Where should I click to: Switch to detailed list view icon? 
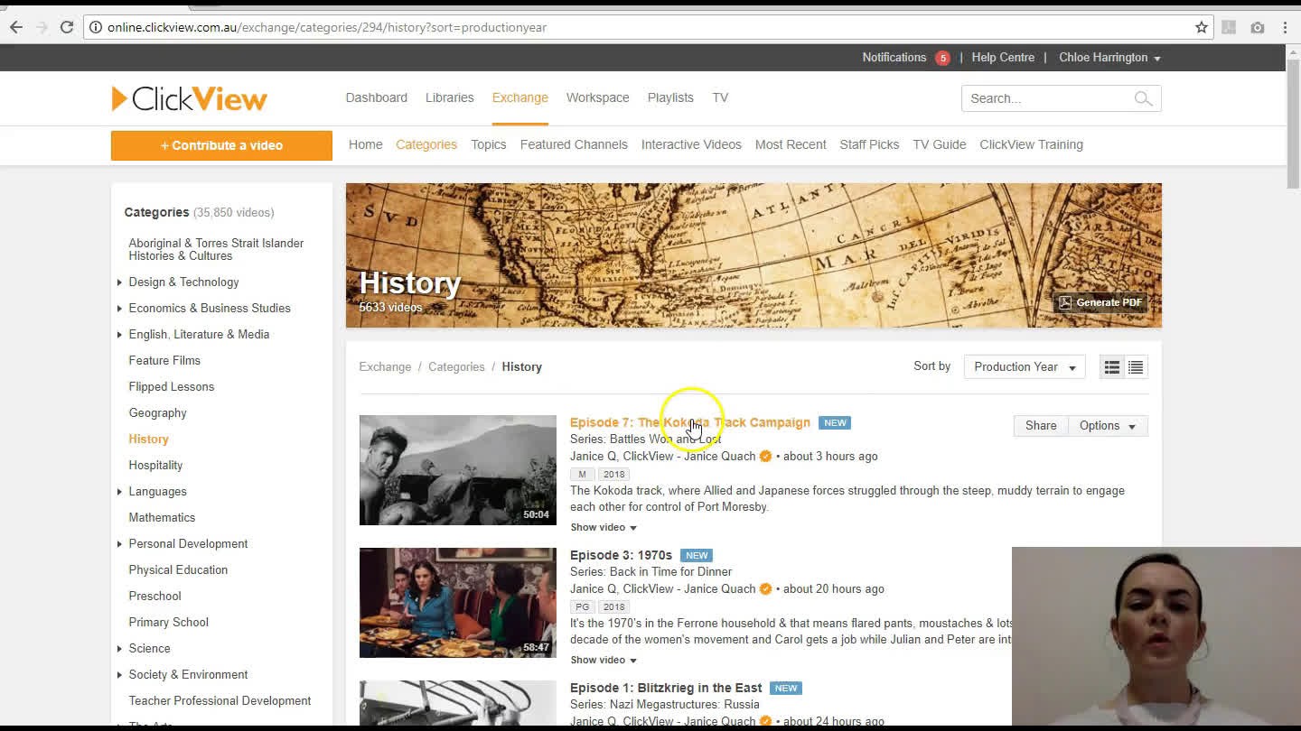tap(1112, 367)
